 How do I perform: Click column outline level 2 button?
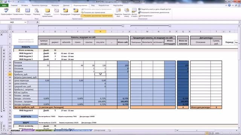10,28
